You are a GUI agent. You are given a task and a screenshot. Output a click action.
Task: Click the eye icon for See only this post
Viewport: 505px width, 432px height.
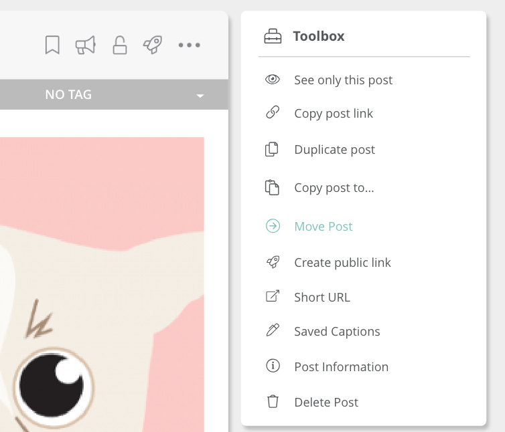pos(273,80)
